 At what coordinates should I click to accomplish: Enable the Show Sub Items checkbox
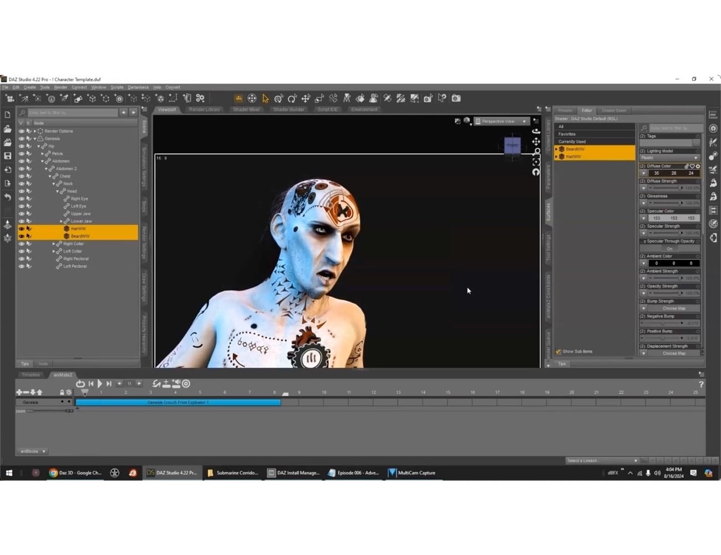pyautogui.click(x=558, y=351)
